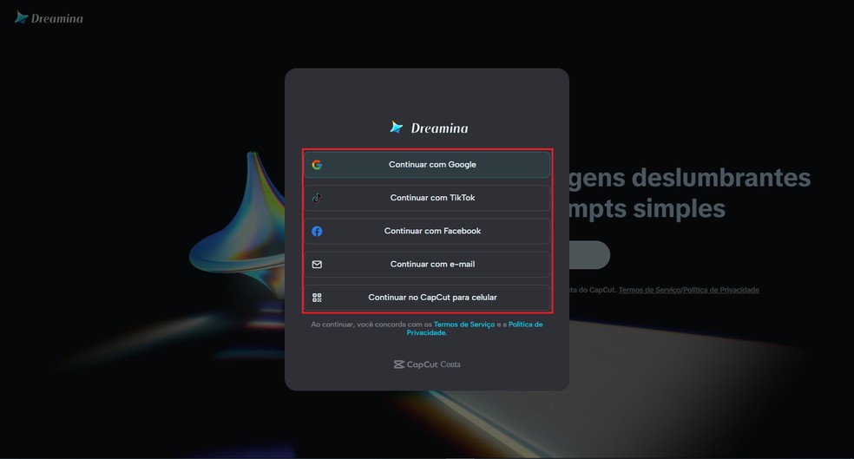The height and width of the screenshot is (459, 854).
Task: Click the Facebook icon in login dialog
Action: [317, 231]
